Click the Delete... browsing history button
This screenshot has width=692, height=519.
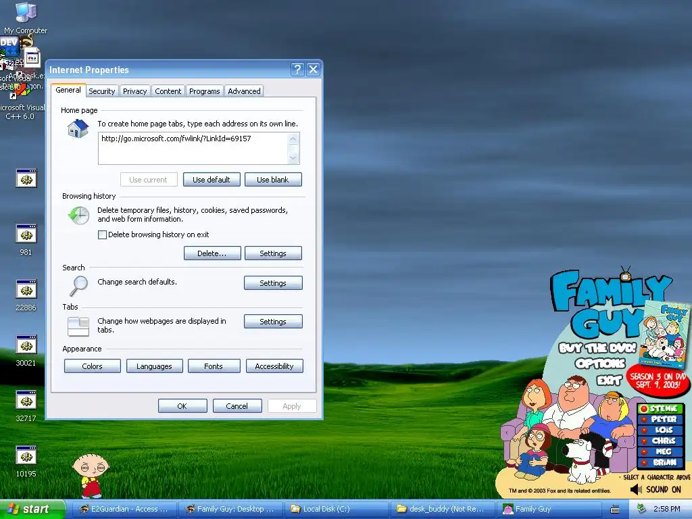[212, 253]
